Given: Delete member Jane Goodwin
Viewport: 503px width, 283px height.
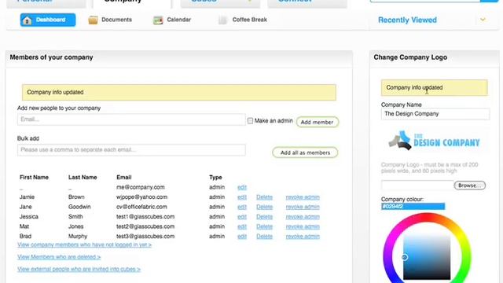Looking at the screenshot, I should (x=264, y=207).
